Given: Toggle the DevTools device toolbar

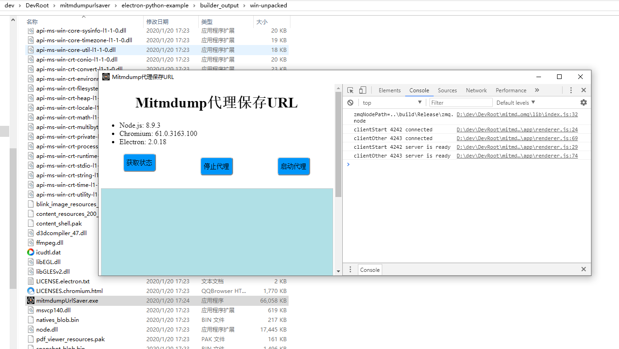Looking at the screenshot, I should [362, 90].
